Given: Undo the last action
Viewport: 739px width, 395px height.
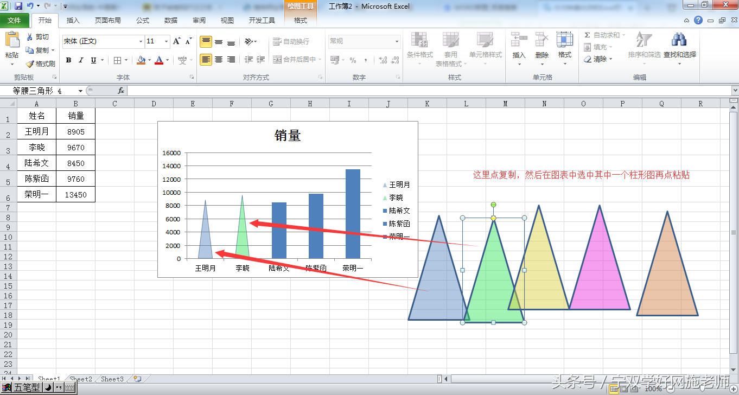Looking at the screenshot, I should (30, 6).
